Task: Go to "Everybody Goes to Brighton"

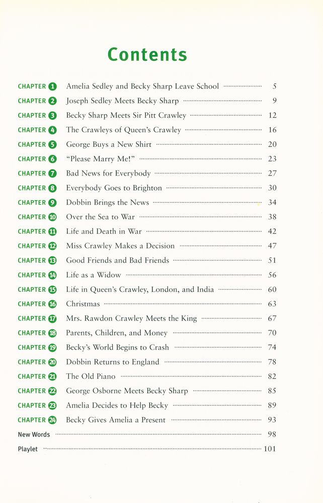Action: (x=114, y=188)
